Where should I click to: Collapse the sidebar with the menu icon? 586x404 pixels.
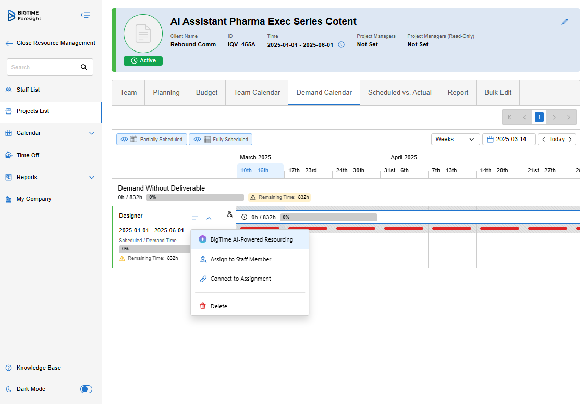[x=86, y=16]
